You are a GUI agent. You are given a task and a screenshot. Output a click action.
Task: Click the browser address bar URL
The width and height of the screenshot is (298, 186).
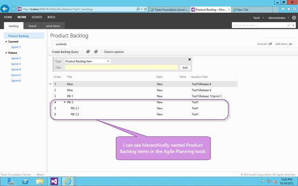tap(58, 9)
